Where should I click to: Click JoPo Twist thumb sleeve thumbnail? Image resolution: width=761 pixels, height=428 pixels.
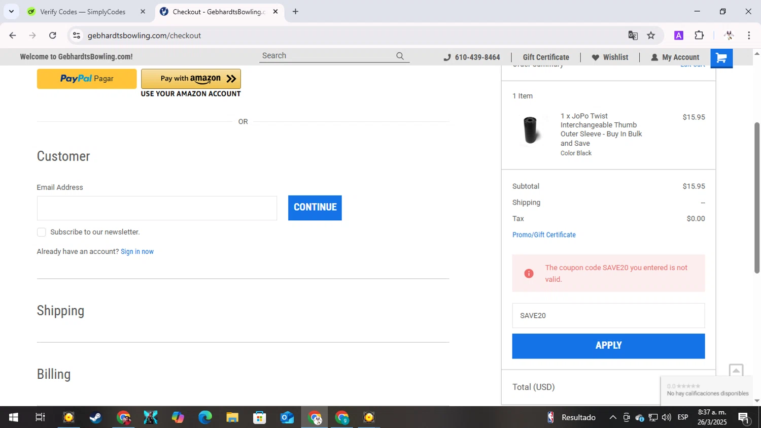530,130
